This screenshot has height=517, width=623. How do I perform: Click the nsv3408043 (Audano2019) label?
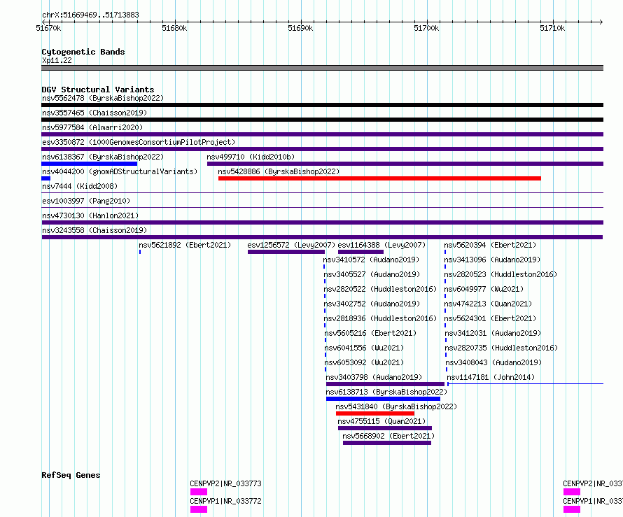pyautogui.click(x=493, y=362)
